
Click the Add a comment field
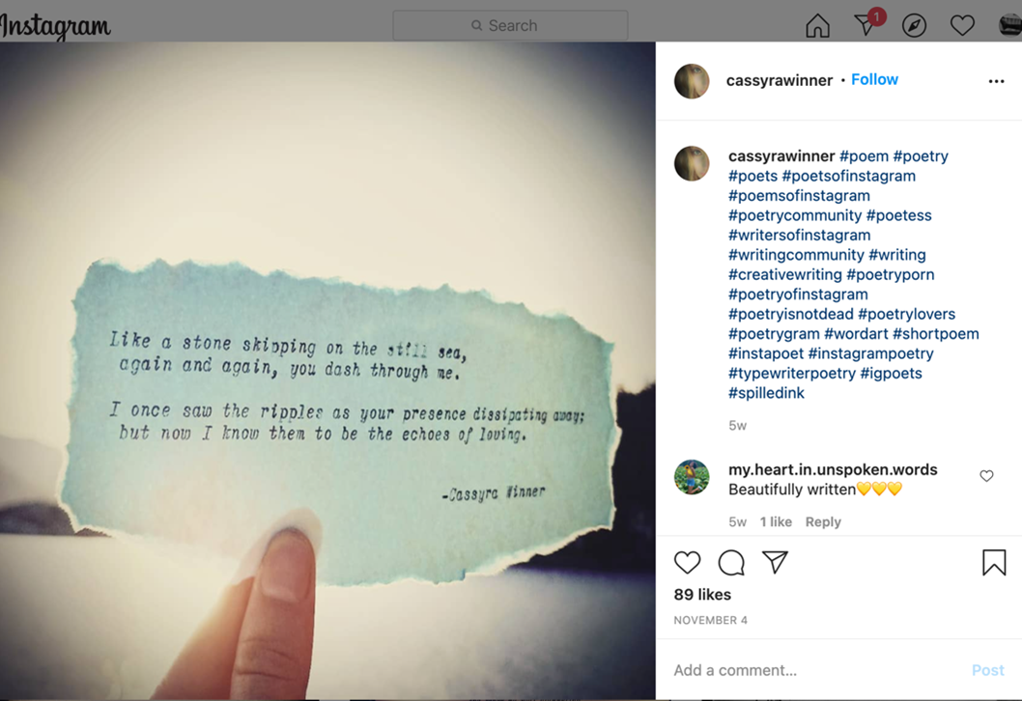coord(814,670)
